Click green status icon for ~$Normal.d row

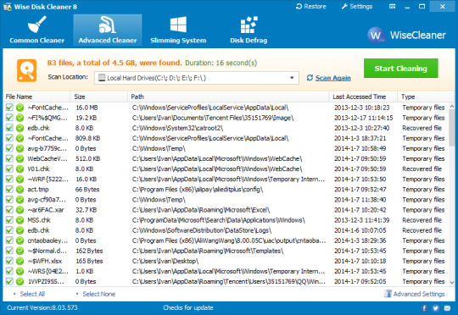[20, 251]
